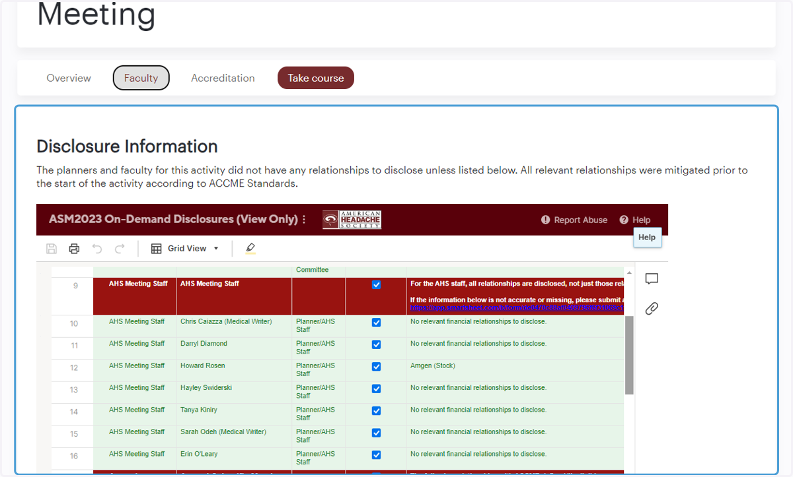Click the Take course button
The width and height of the screenshot is (793, 477).
tap(316, 78)
